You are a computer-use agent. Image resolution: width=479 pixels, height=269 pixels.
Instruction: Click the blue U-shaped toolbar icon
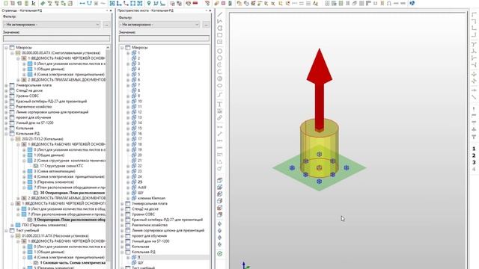click(x=89, y=3)
